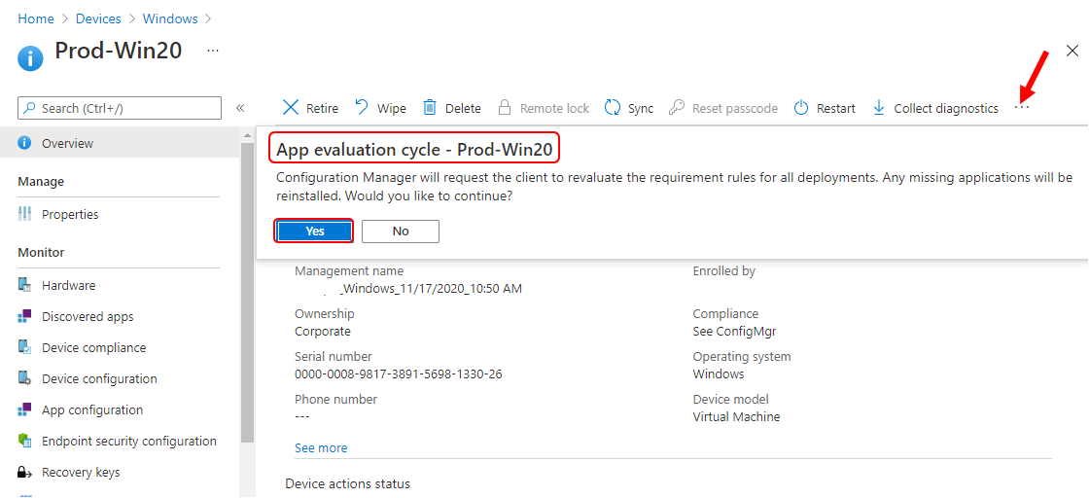The height and width of the screenshot is (498, 1090).
Task: Click the Discovered apps icon
Action: (25, 316)
